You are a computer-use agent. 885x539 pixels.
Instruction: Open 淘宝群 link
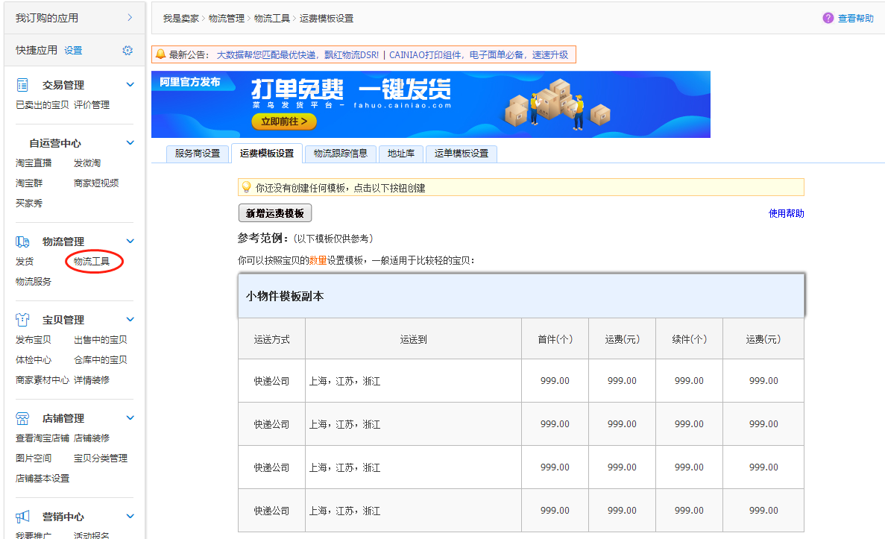pos(29,183)
